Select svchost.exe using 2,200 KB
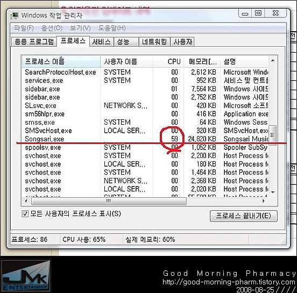The image size is (297, 293). pyautogui.click(x=145, y=155)
